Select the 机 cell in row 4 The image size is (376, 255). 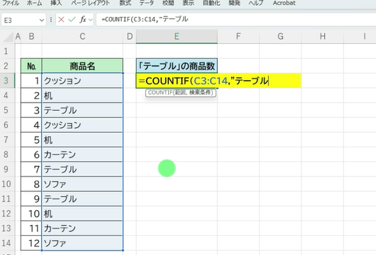click(82, 96)
